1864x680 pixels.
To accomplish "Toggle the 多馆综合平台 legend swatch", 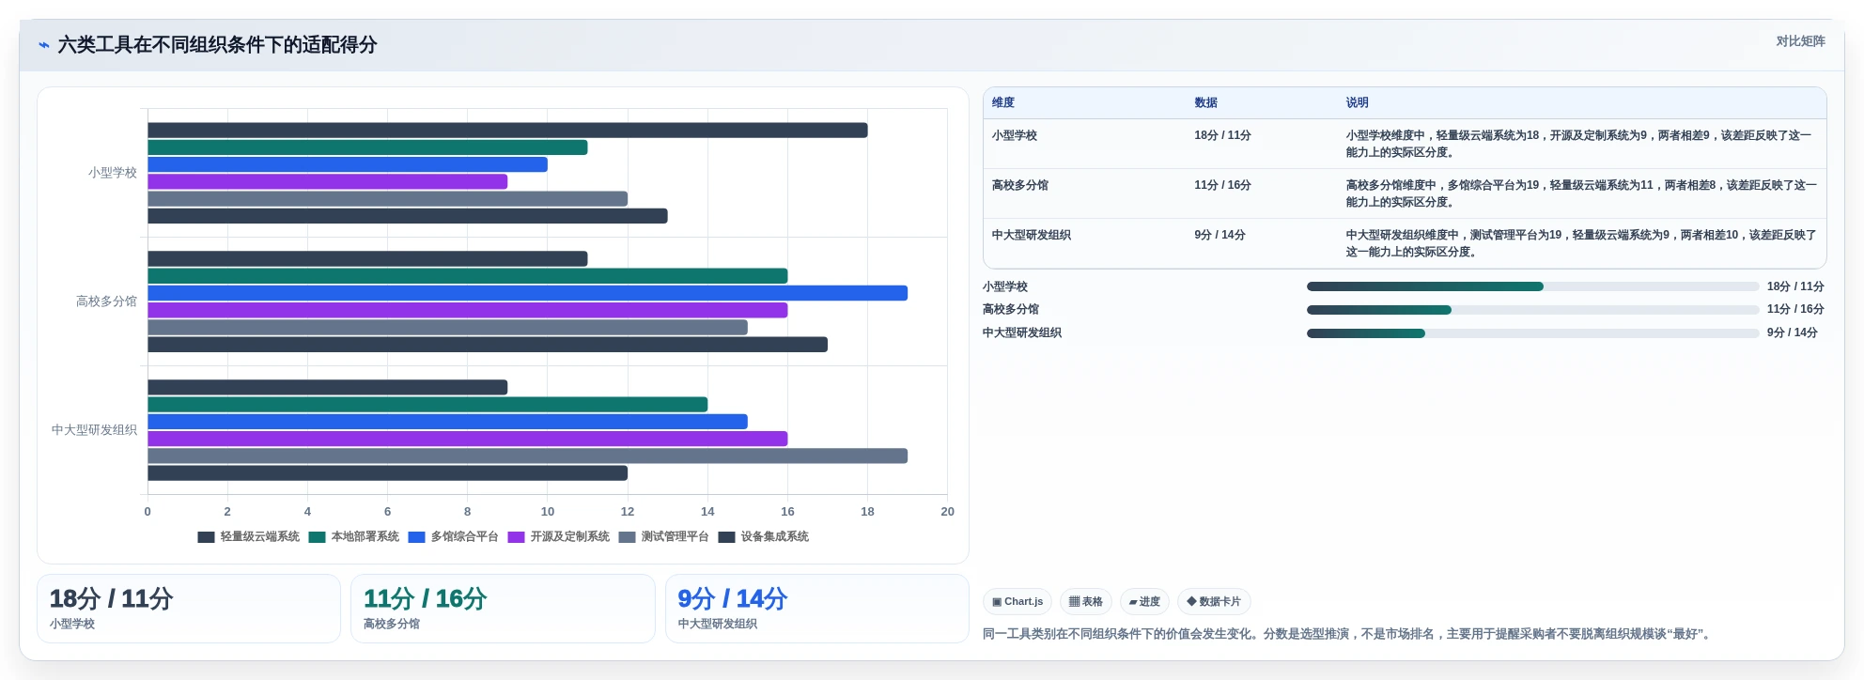I will coord(416,537).
